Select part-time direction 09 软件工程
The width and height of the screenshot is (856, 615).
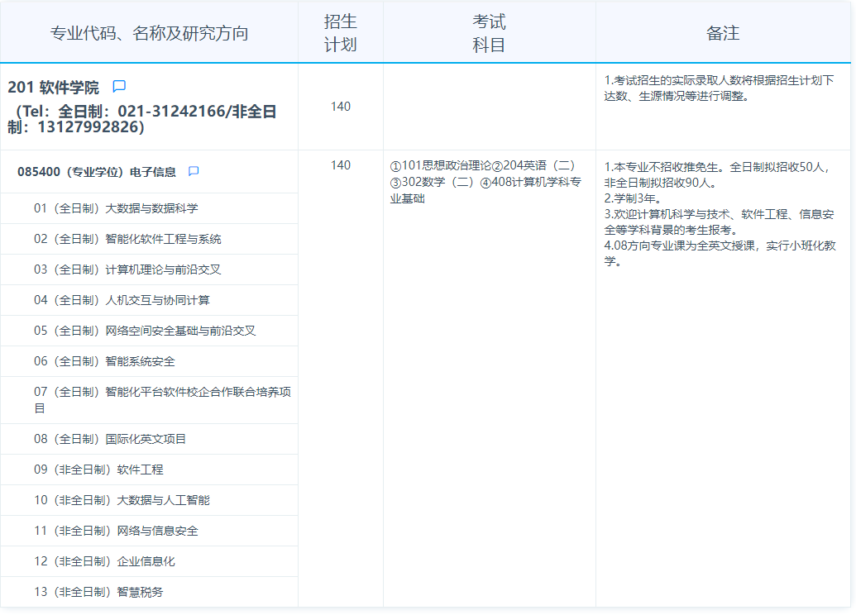[98, 470]
